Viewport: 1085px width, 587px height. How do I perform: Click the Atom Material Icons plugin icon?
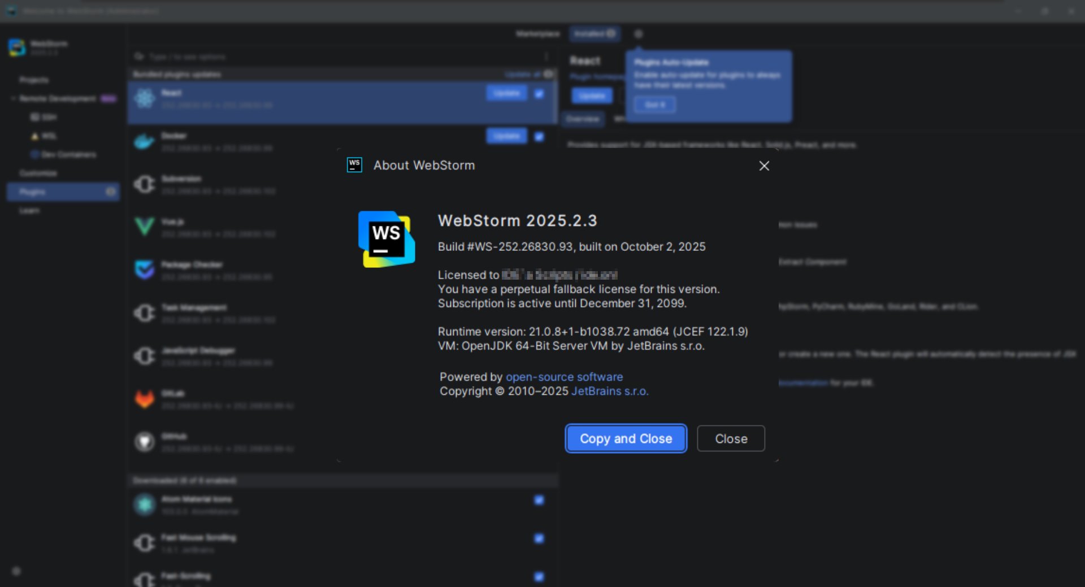coord(145,505)
